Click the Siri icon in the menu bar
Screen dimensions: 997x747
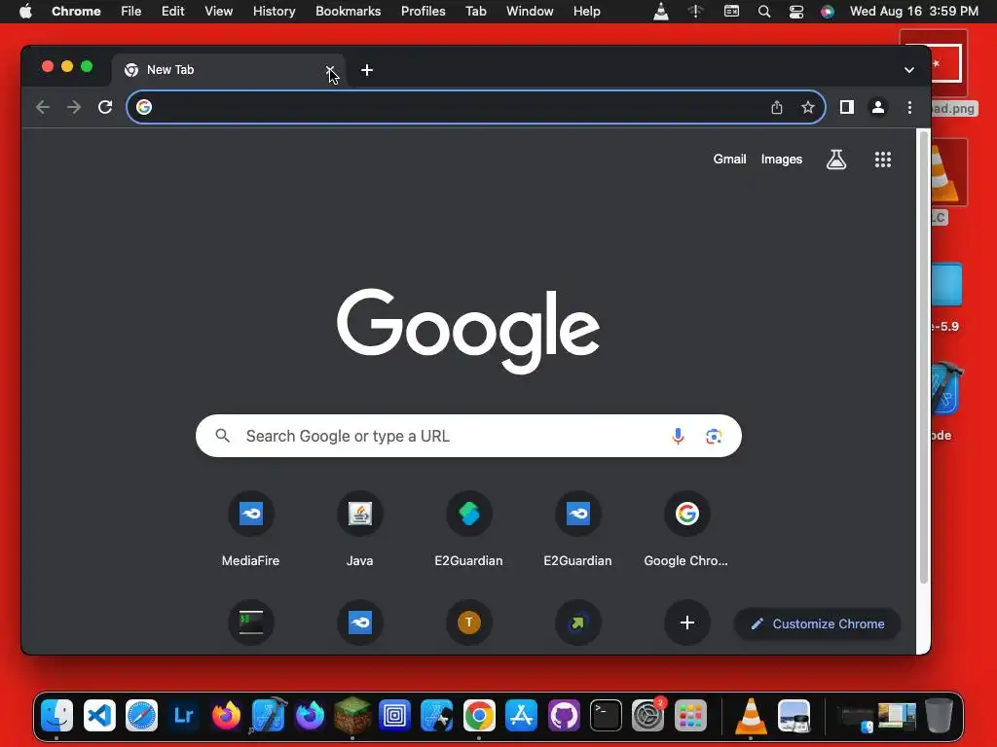(828, 12)
